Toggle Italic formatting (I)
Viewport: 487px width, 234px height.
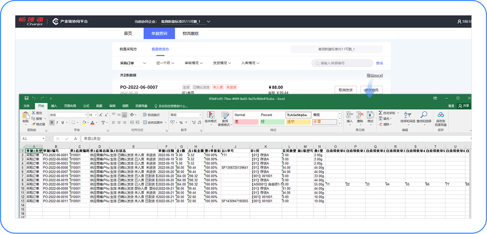coord(57,123)
